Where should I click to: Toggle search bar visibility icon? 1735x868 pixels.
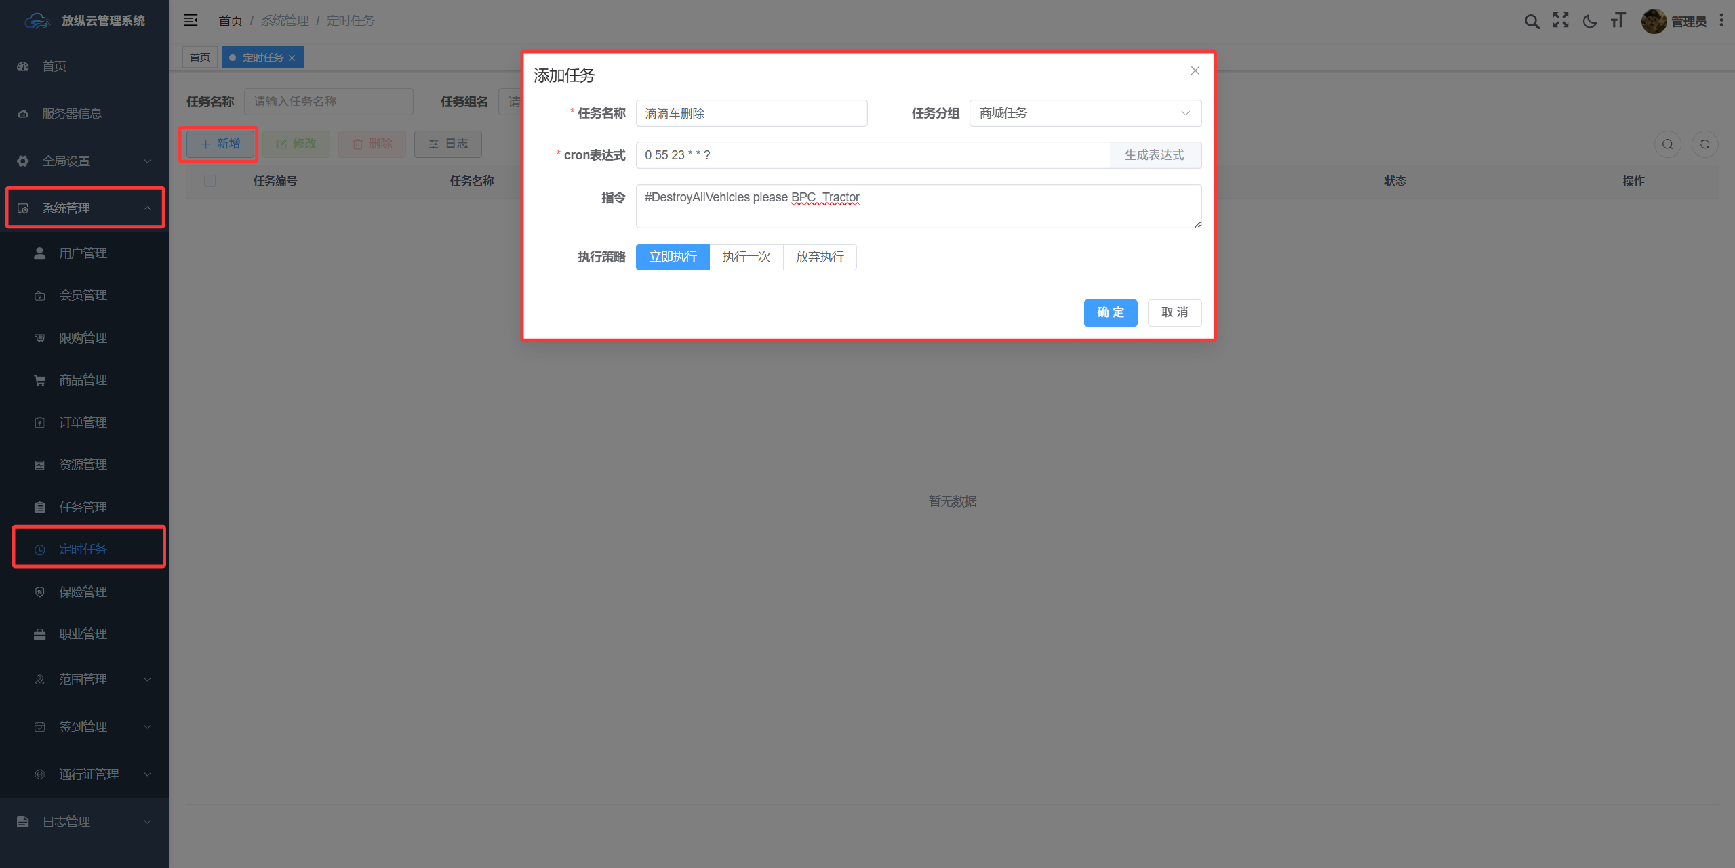[1667, 144]
